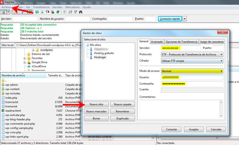Image resolution: width=239 pixels, height=145 pixels.
Task: Click the Nueva carpeta button
Action: click(x=123, y=104)
